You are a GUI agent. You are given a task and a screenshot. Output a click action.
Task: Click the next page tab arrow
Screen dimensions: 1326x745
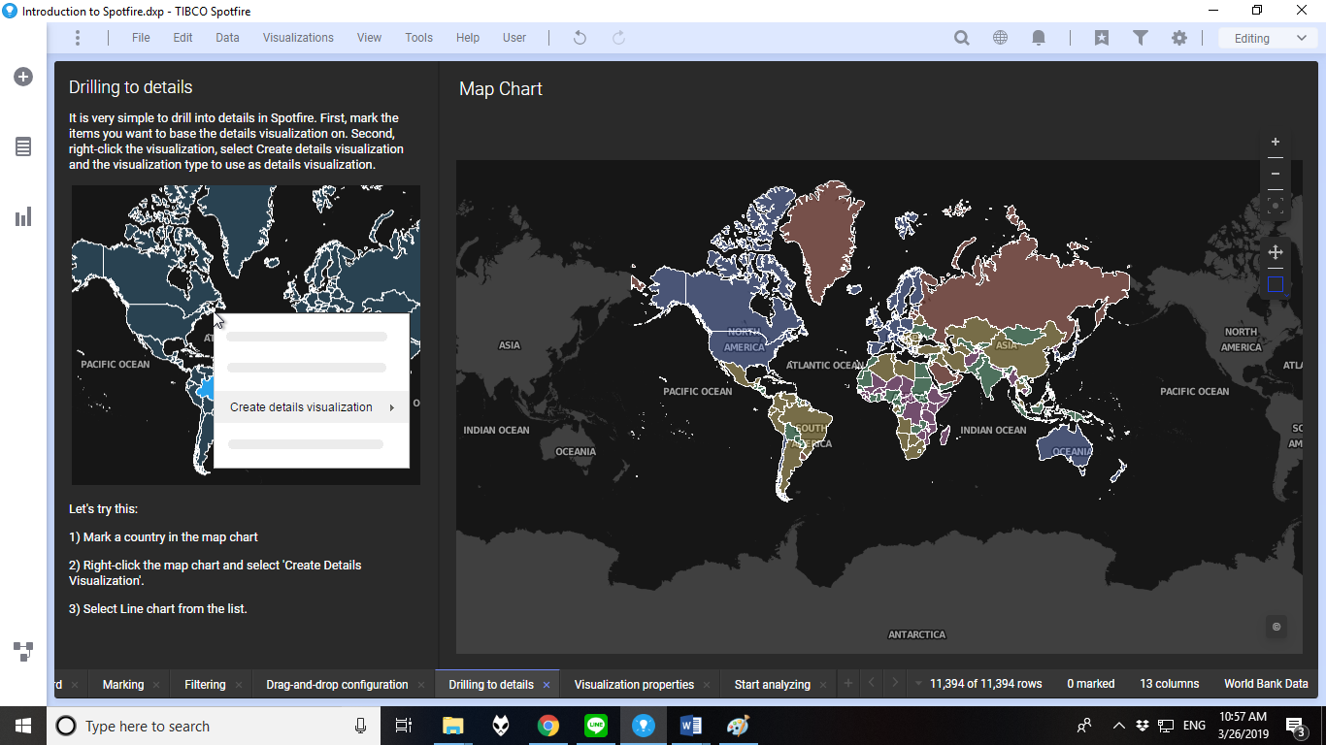click(895, 684)
